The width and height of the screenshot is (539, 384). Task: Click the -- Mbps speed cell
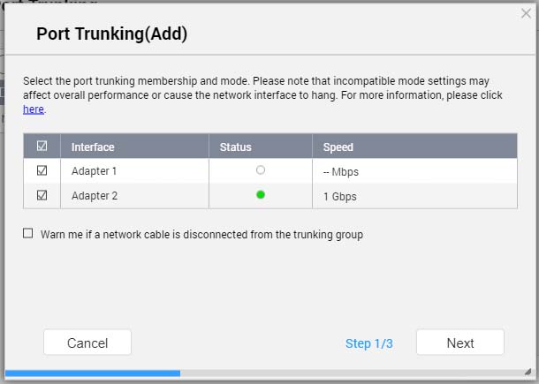coord(341,172)
